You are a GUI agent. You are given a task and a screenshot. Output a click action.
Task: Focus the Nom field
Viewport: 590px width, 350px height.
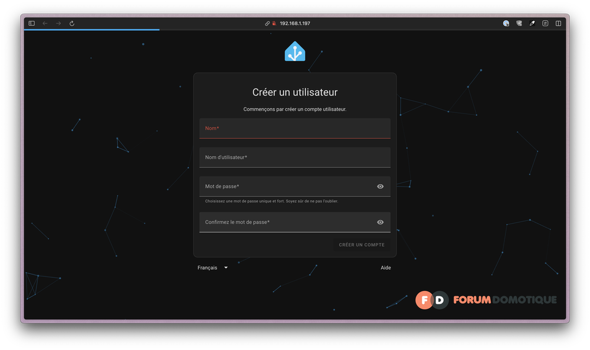pyautogui.click(x=295, y=128)
